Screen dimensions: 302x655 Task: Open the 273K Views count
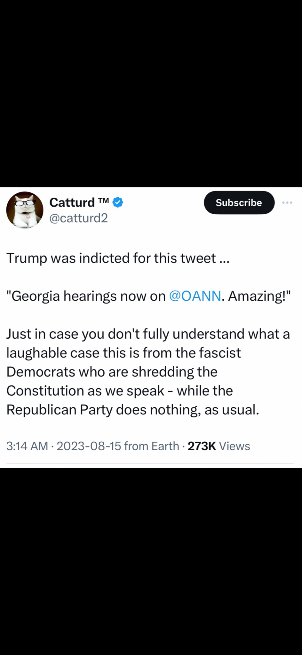202,446
